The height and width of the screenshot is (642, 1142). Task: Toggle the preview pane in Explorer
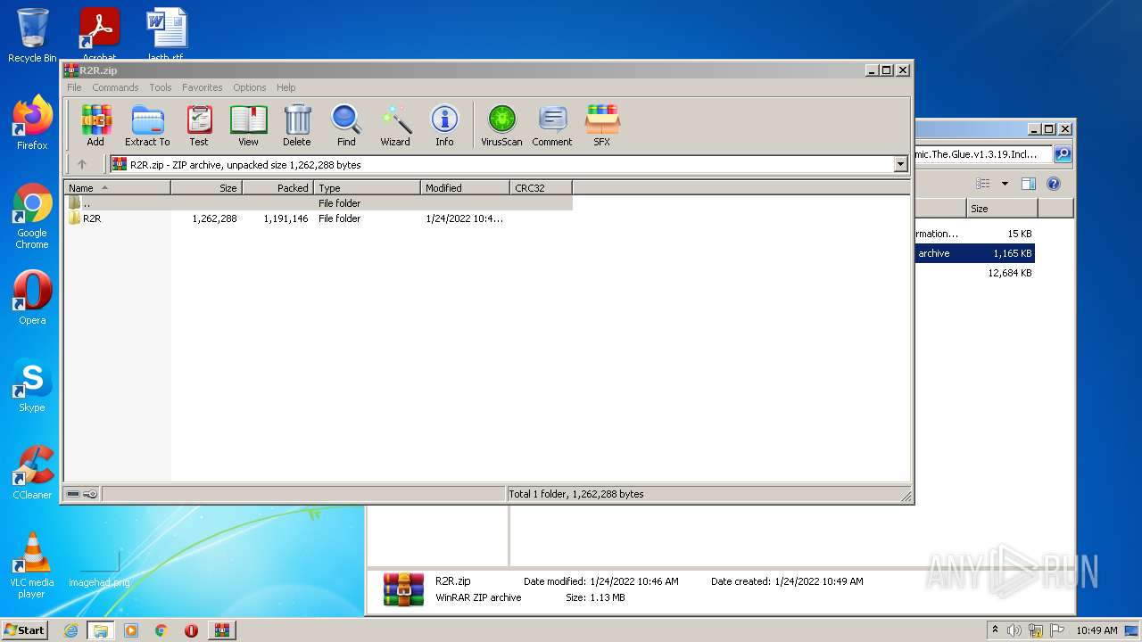point(1028,184)
